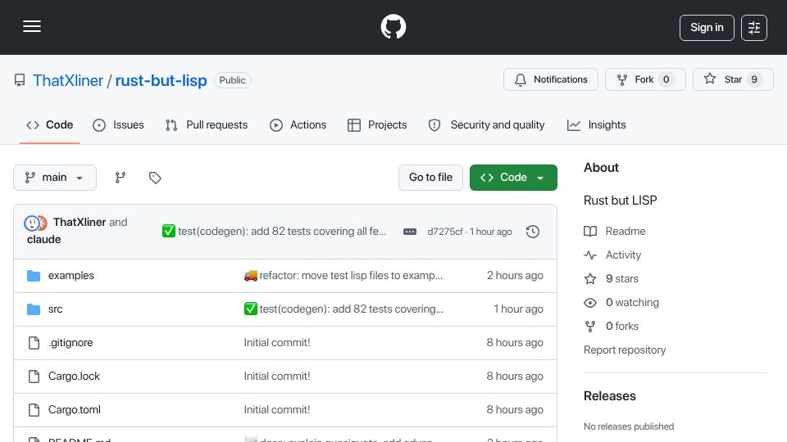Click .gitignore row '8 hours ago' timestamp
This screenshot has height=442, width=787.
(515, 343)
